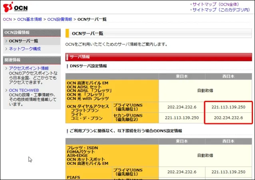Image resolution: width=255 pixels, height=180 pixels.
Task: Click the OCN logo
Action: point(15,7)
